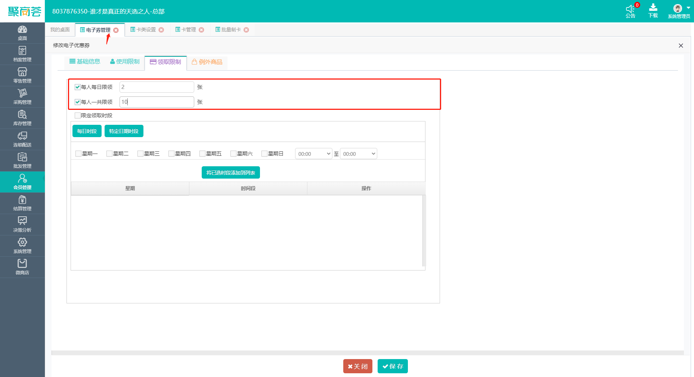Open 会员管理 in the sidebar
Viewport: 694px width, 377px height.
point(22,182)
